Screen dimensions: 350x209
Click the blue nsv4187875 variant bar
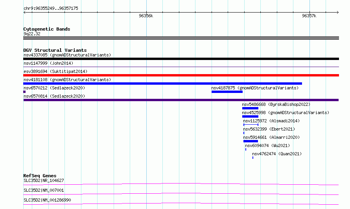(x=227, y=92)
